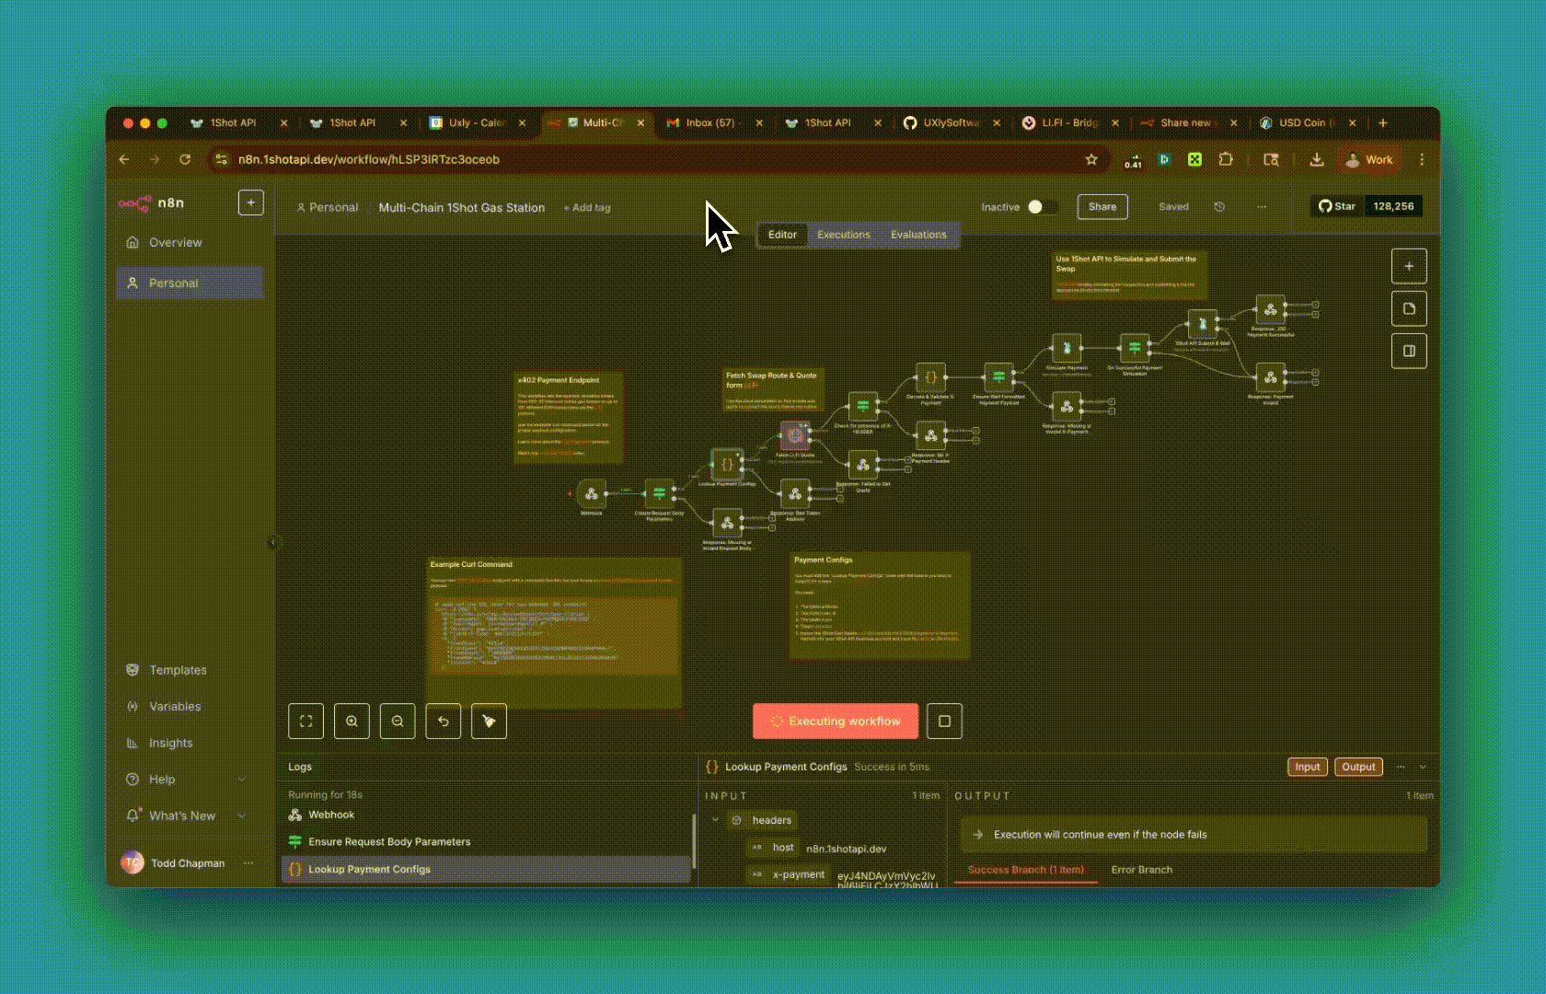The width and height of the screenshot is (1546, 994).
Task: Click the Share button
Action: (1102, 207)
